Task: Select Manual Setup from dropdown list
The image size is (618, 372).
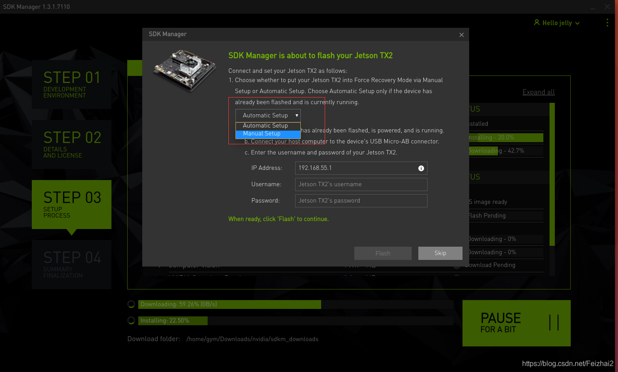Action: (x=268, y=134)
